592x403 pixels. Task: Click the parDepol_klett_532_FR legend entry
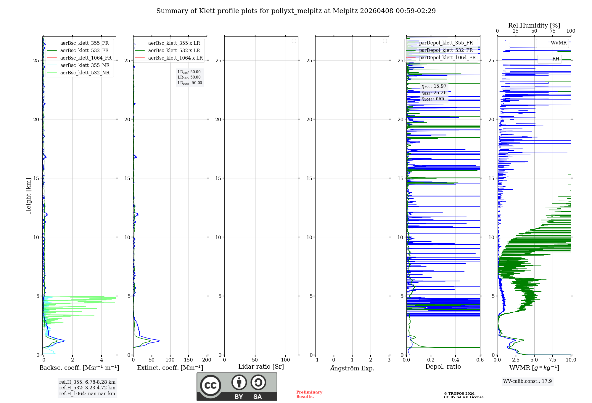point(446,50)
